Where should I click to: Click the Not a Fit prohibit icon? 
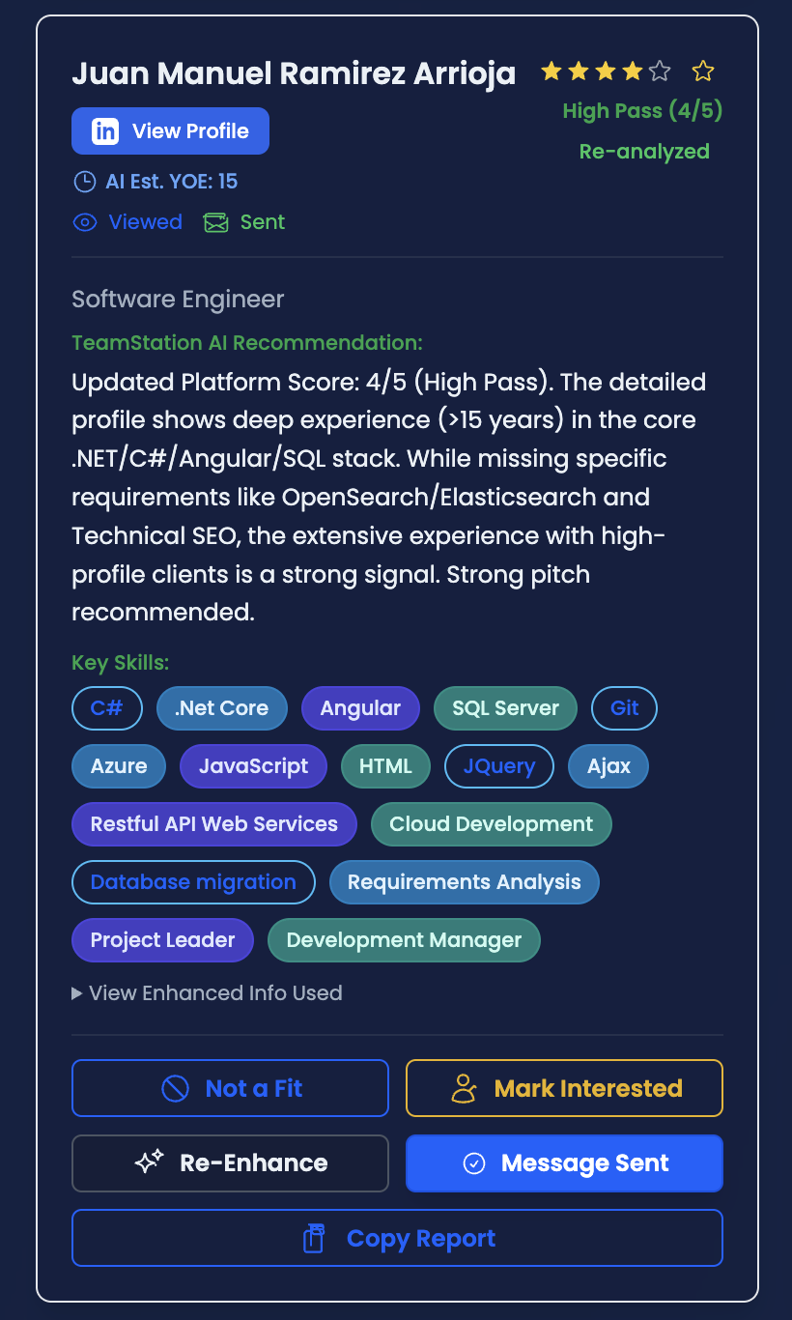[175, 1089]
